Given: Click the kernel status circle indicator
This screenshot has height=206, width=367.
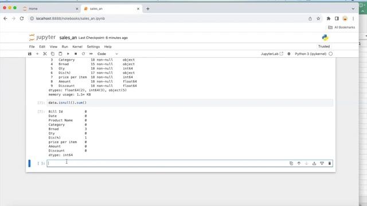Looking at the screenshot, I should (x=330, y=54).
